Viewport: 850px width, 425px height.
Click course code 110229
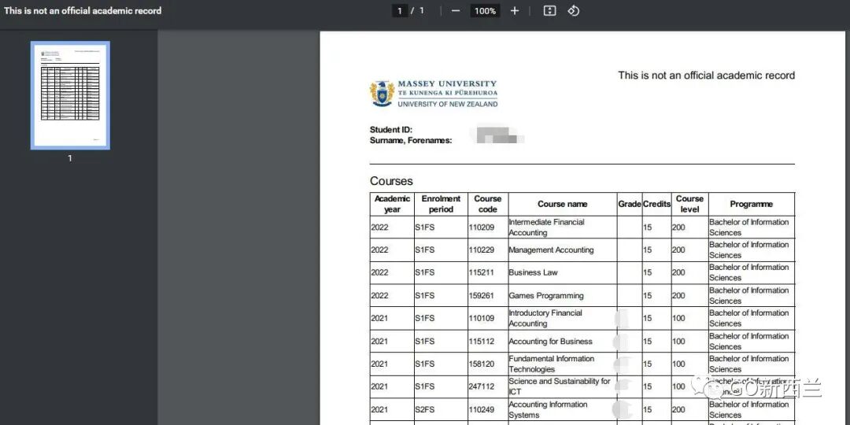pyautogui.click(x=482, y=250)
